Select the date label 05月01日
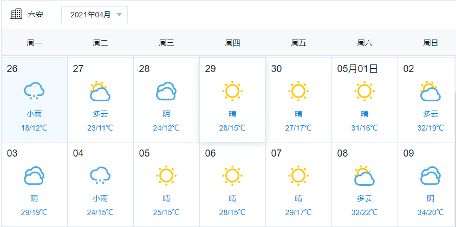 (357, 69)
